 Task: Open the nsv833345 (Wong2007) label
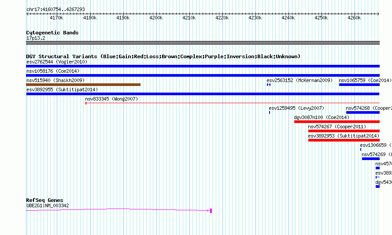tap(111, 99)
